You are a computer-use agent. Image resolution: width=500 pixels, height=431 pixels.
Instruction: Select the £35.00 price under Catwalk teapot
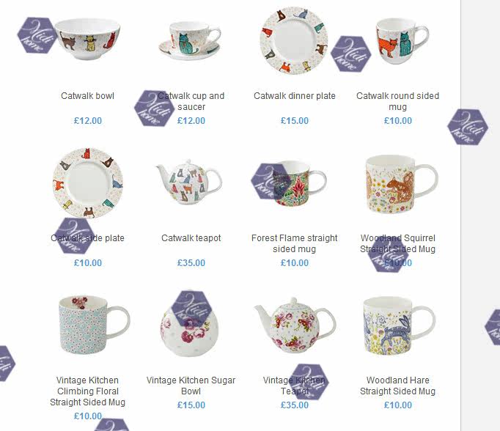click(x=191, y=263)
